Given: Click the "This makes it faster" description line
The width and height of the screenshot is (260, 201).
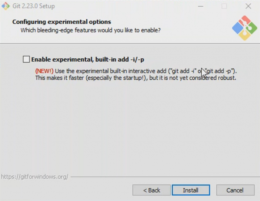Looking at the screenshot, I should pyautogui.click(x=135, y=78).
